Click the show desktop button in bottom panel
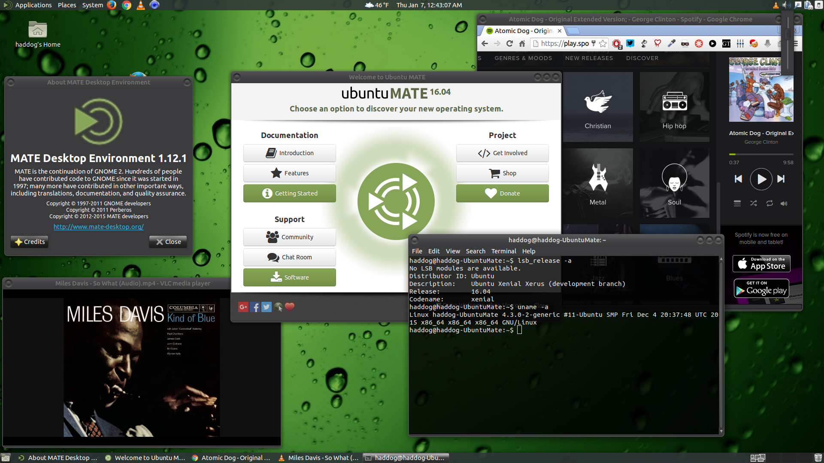This screenshot has height=463, width=824. 6,458
